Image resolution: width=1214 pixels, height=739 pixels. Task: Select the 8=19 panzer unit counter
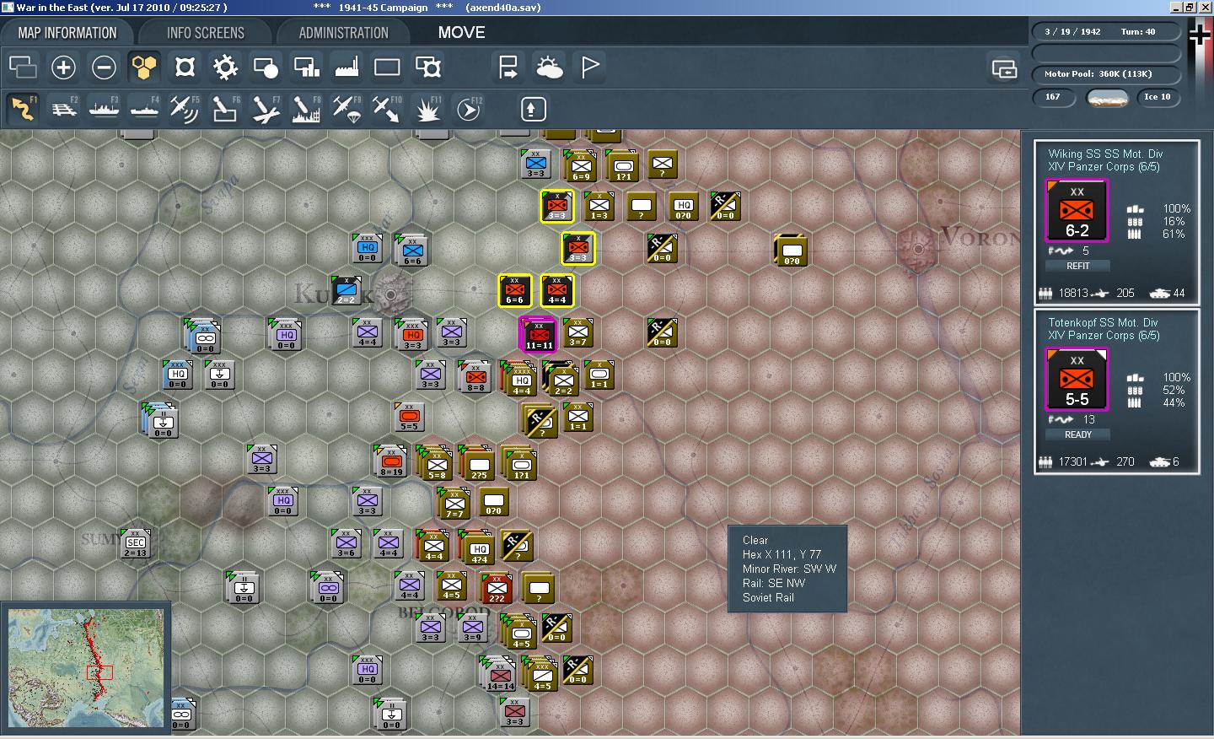click(x=390, y=461)
